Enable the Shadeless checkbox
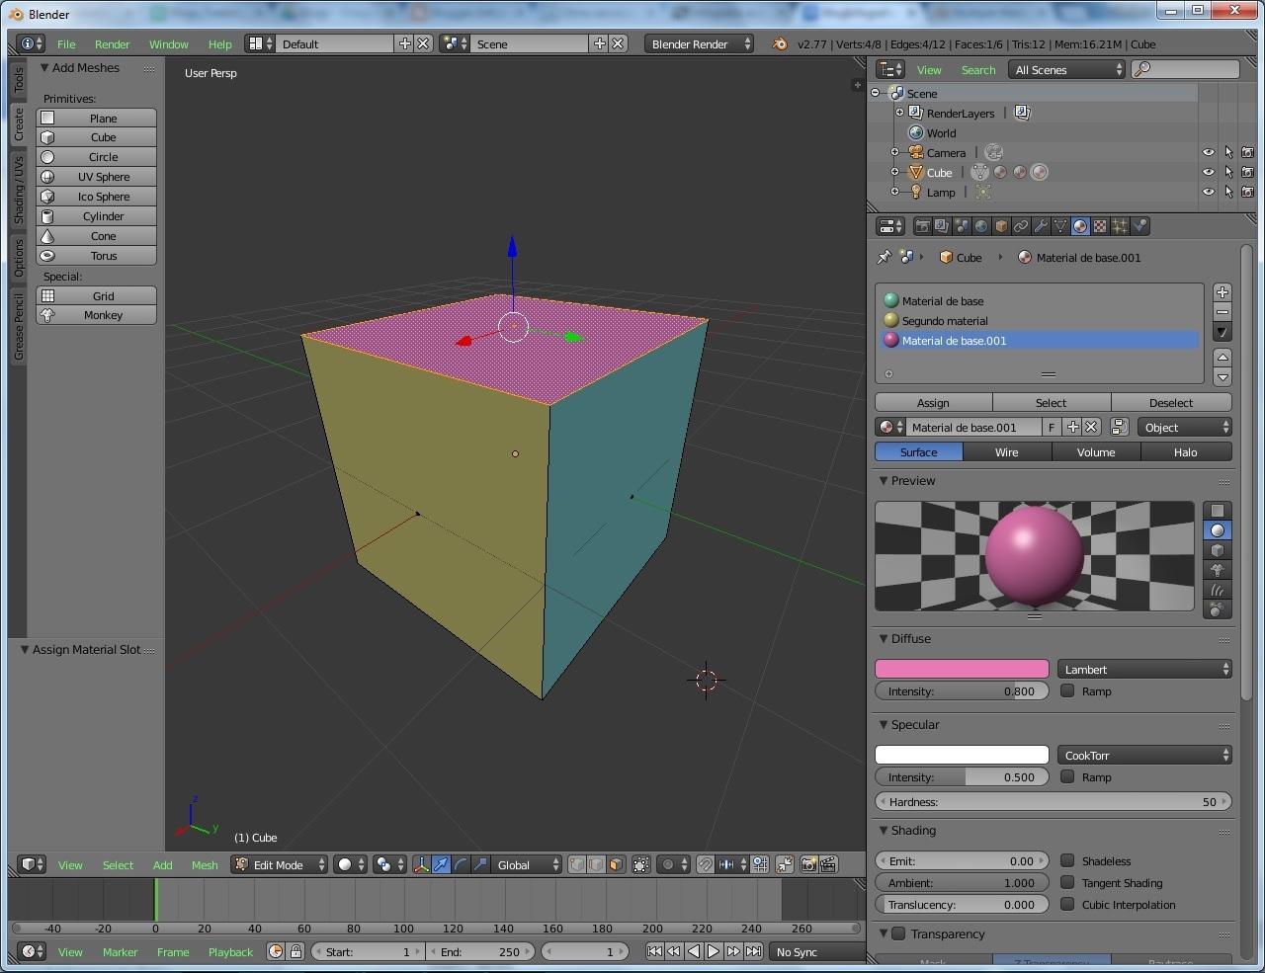Screen dimensions: 1265x973 click(1067, 860)
